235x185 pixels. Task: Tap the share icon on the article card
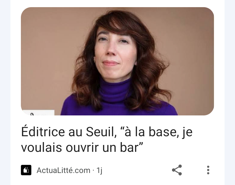point(177,170)
